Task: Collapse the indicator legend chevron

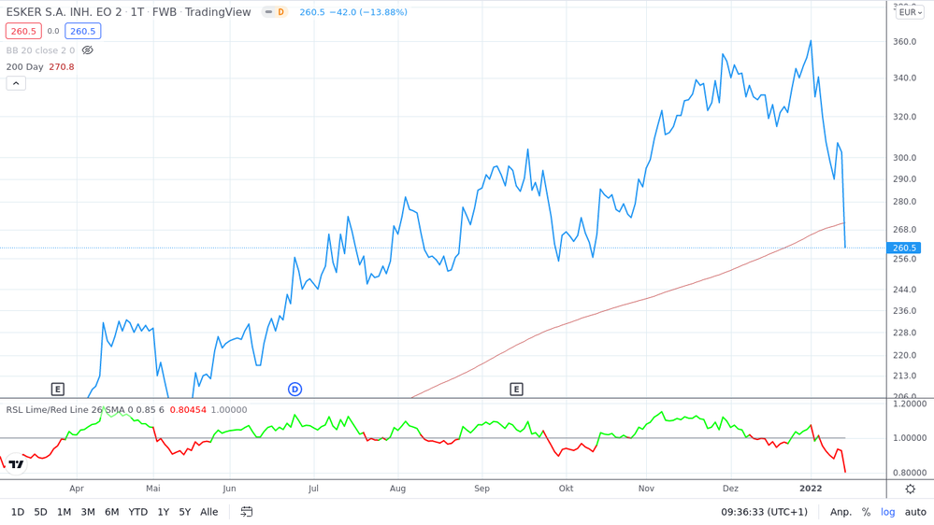Action: (16, 83)
